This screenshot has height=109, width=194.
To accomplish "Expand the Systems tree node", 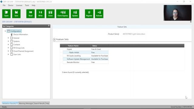I will point(8,41).
